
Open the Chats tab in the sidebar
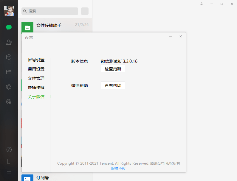[x=9, y=27]
